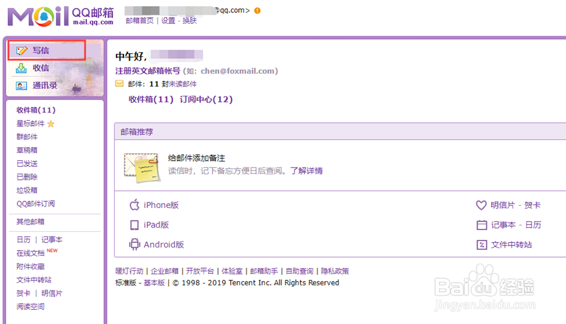Click Android版 link
566x324 pixels.
point(164,244)
